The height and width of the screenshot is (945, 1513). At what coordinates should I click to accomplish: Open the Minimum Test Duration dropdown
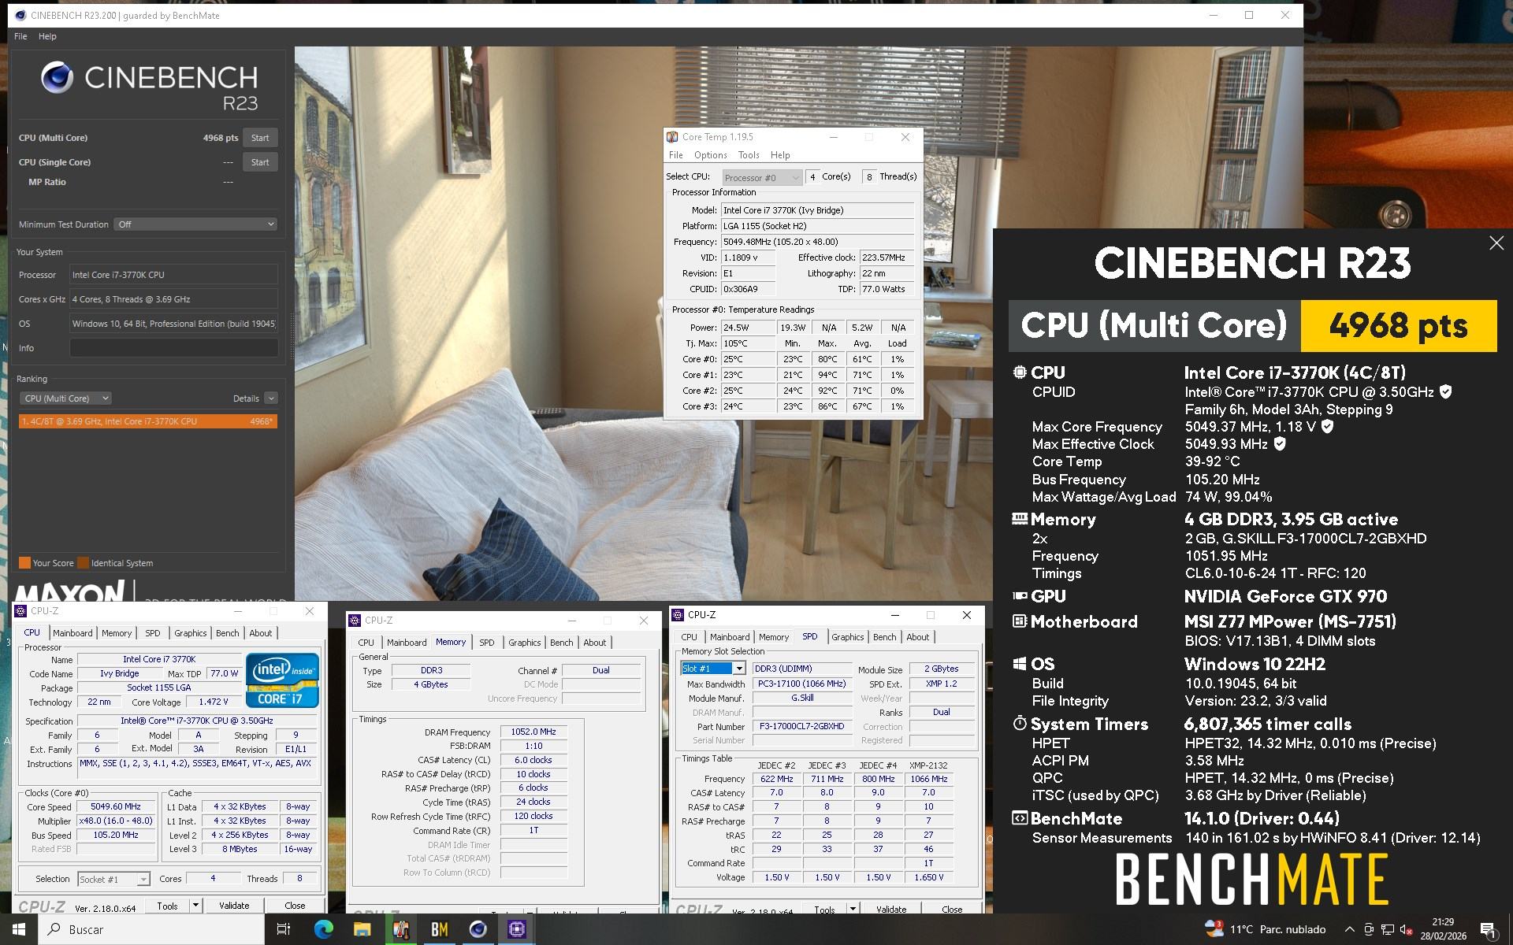click(195, 224)
